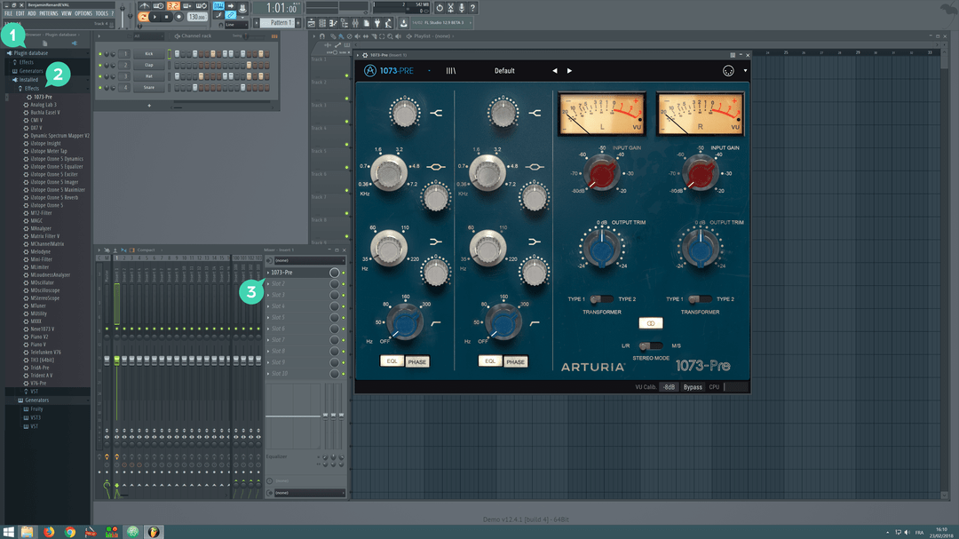Screen dimensions: 959x539
Task: Click the Clap channel button
Action: click(148, 65)
